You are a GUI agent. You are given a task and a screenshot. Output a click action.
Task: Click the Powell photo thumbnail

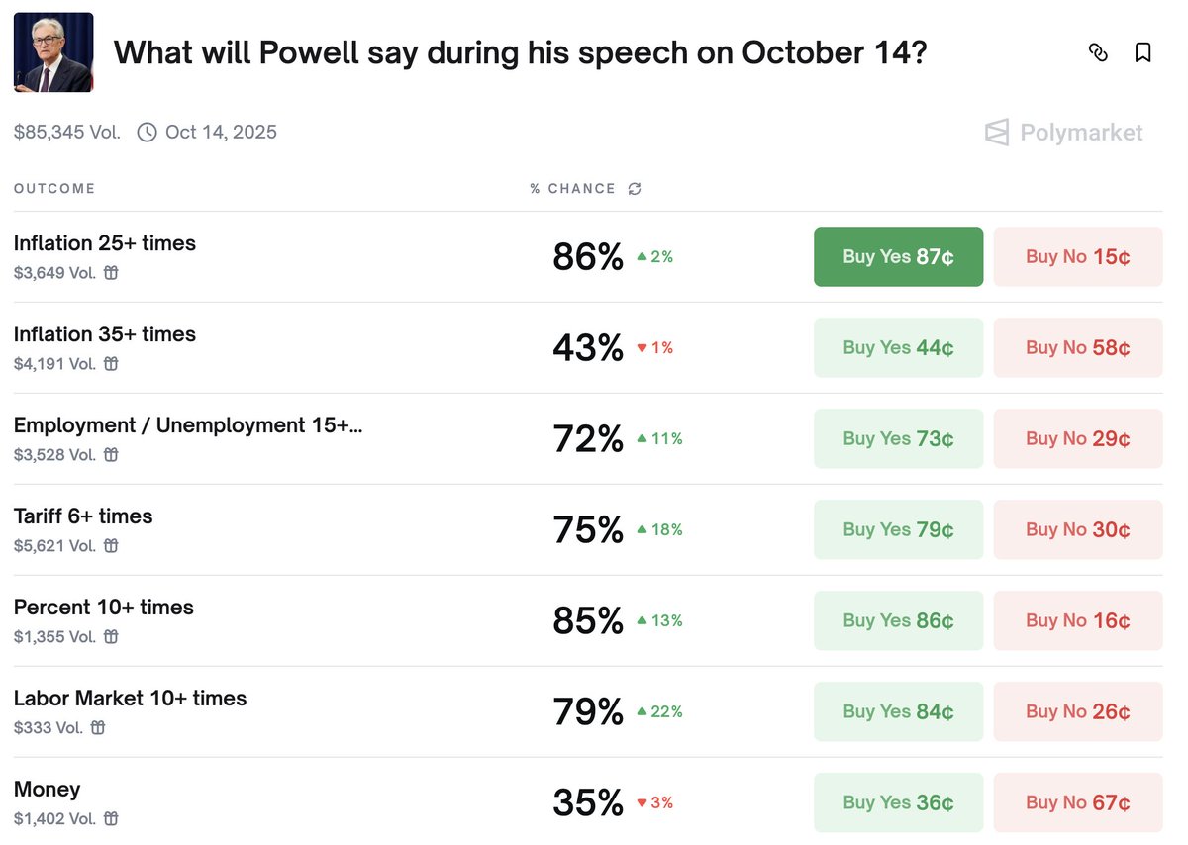point(53,52)
